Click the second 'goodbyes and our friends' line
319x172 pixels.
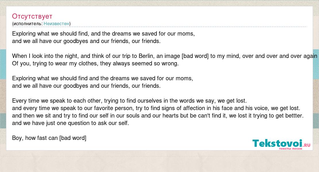pos(86,86)
